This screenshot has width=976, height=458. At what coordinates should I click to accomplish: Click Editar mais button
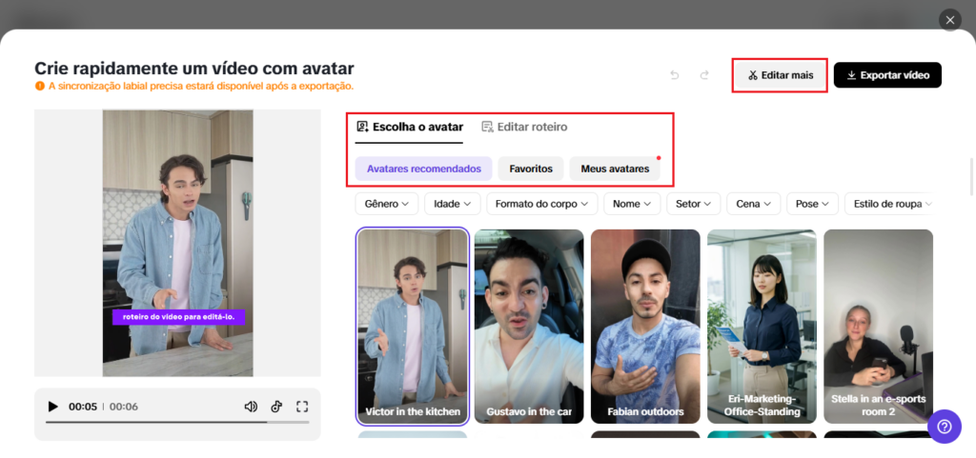pos(780,75)
